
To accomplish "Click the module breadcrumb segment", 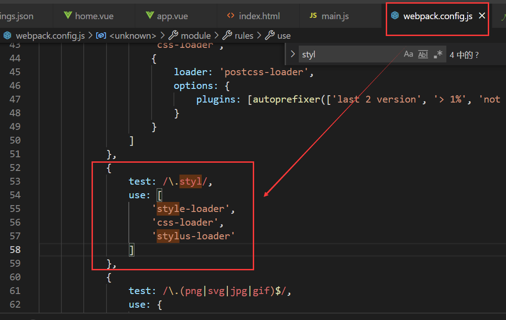I will click(x=195, y=36).
